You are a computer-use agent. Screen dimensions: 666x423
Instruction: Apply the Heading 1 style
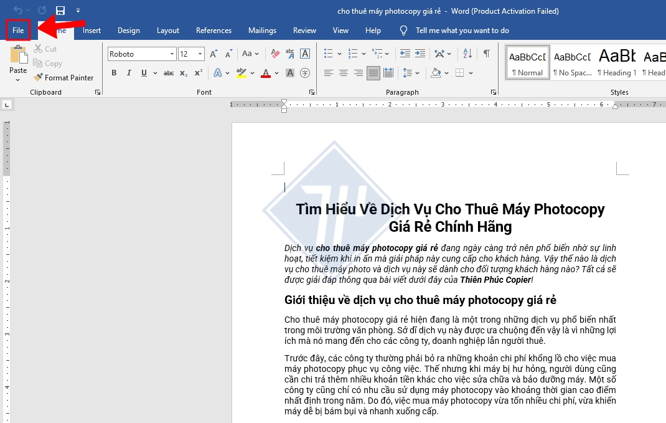click(x=616, y=62)
